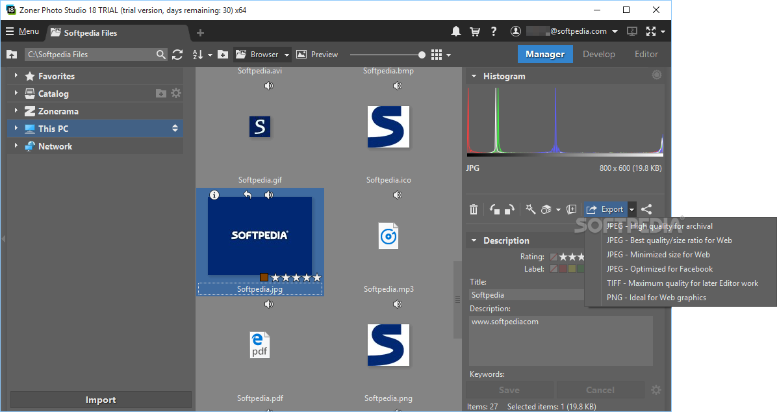Share the photo with share icon
The height and width of the screenshot is (412, 777).
pyautogui.click(x=646, y=209)
